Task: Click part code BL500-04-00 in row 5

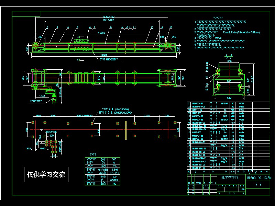Action: tap(199, 155)
